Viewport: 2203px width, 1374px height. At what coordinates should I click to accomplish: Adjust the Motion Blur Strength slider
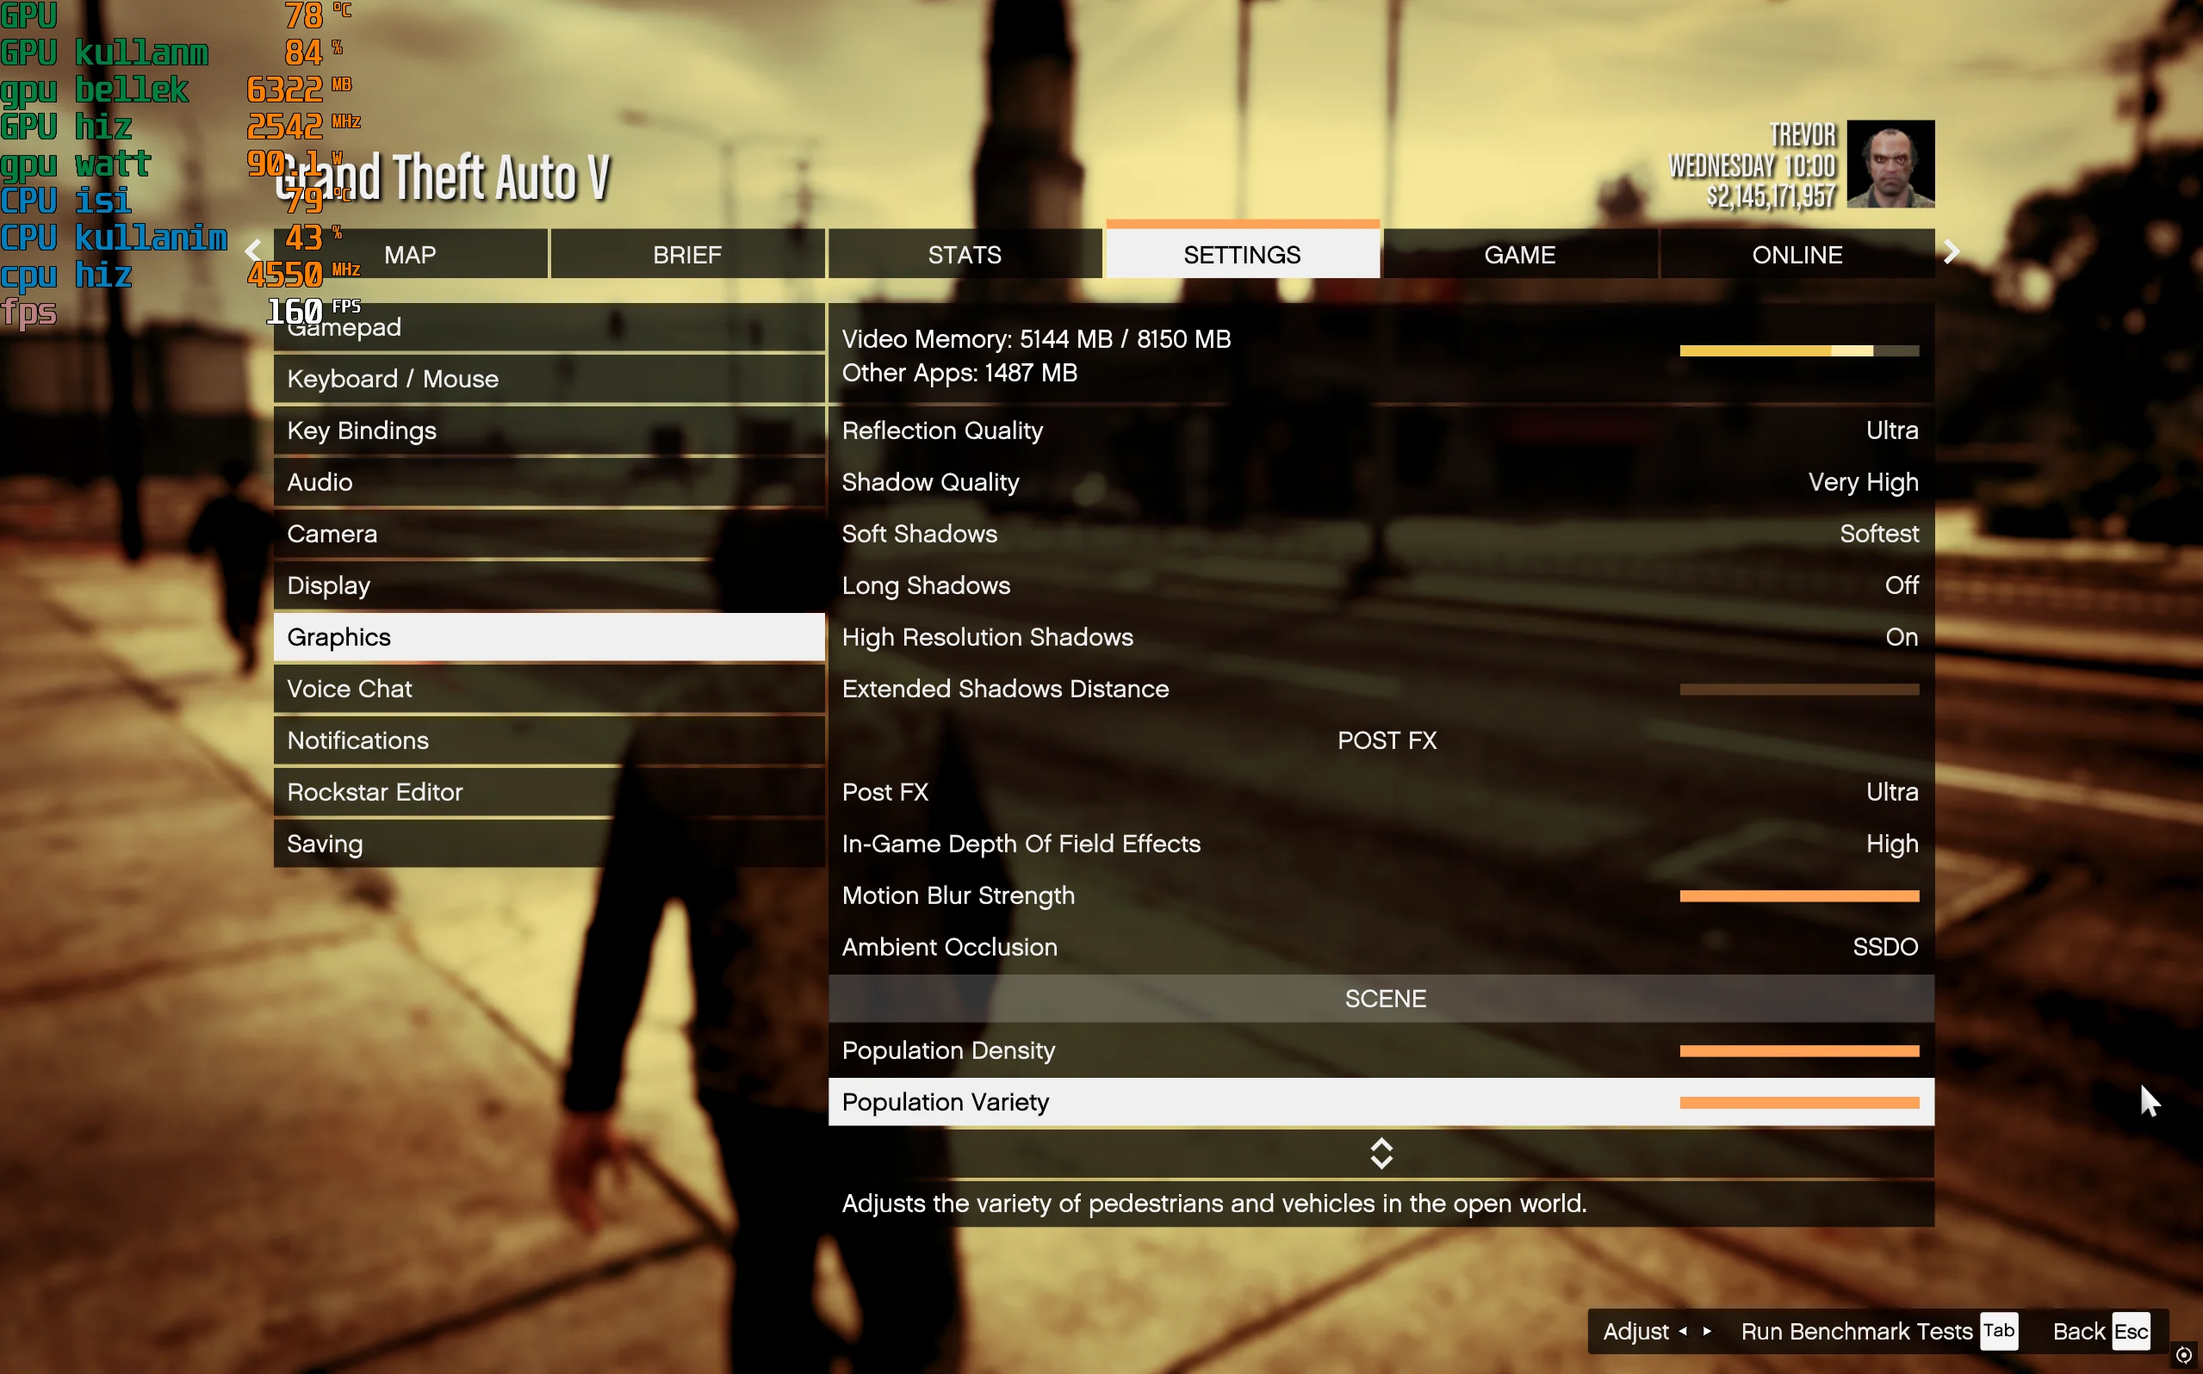coord(1798,896)
